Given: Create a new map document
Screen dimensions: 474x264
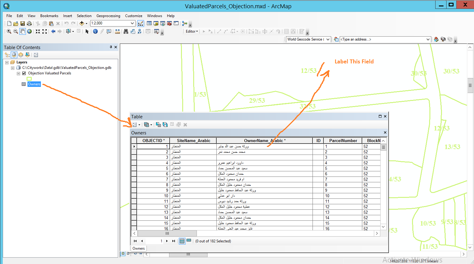Looking at the screenshot, I should [9, 23].
